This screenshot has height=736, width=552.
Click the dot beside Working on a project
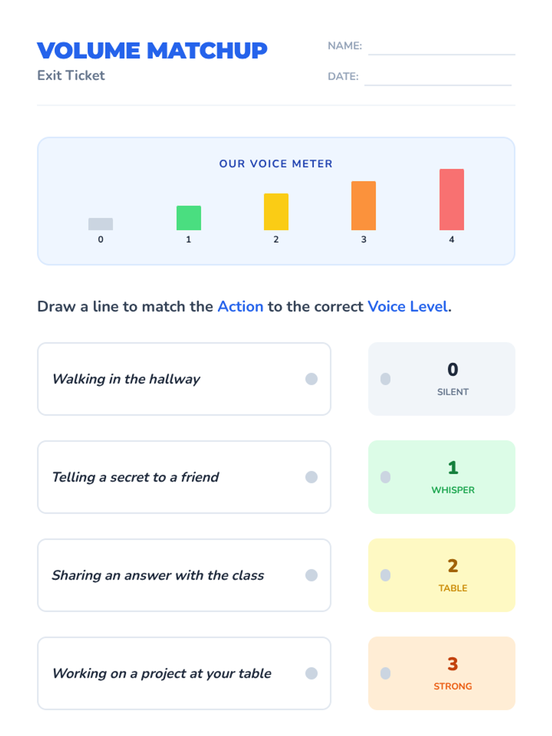tap(311, 673)
